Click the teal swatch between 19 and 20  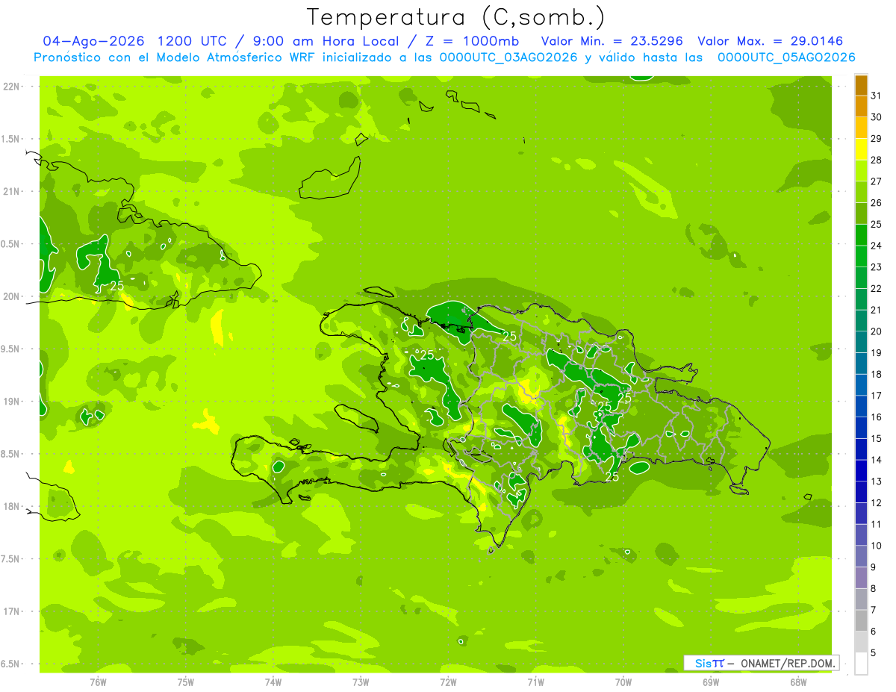pos(861,342)
